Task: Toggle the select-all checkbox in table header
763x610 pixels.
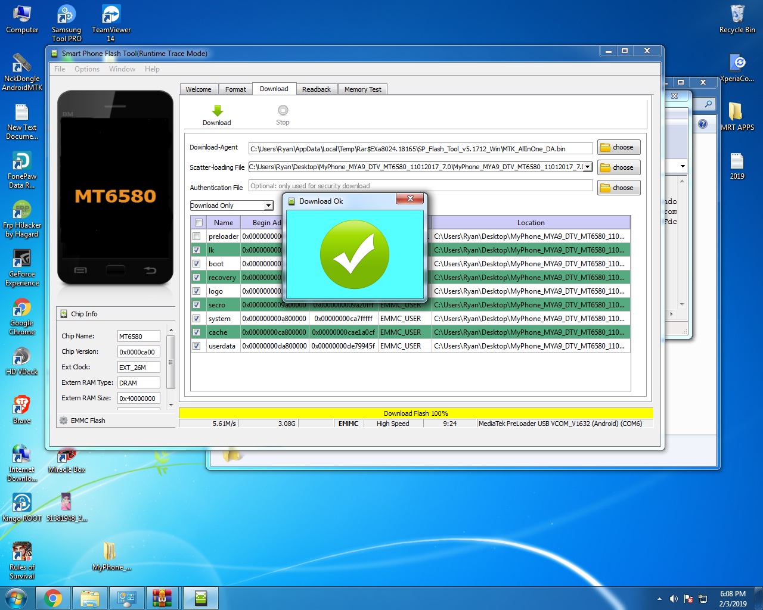Action: click(x=198, y=223)
